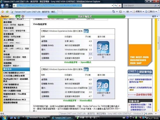Open the 數位相機 sidebar category
This screenshot has height=120, width=160.
[7, 22]
